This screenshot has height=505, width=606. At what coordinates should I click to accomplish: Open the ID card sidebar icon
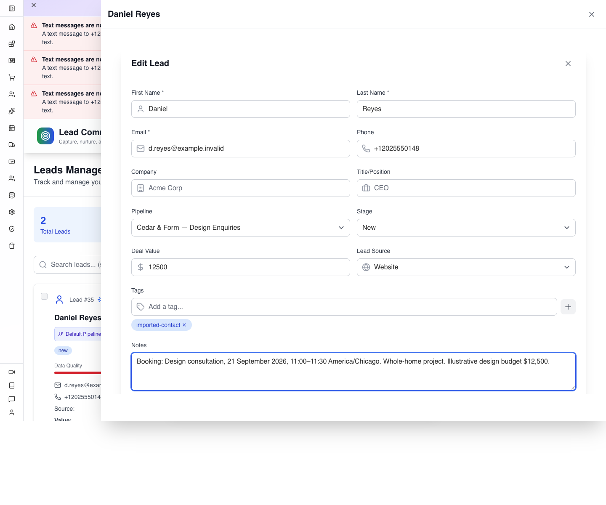(12, 61)
